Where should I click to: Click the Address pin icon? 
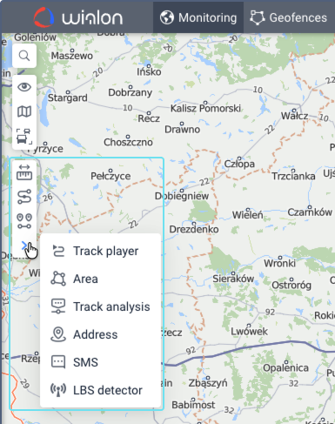(x=58, y=334)
